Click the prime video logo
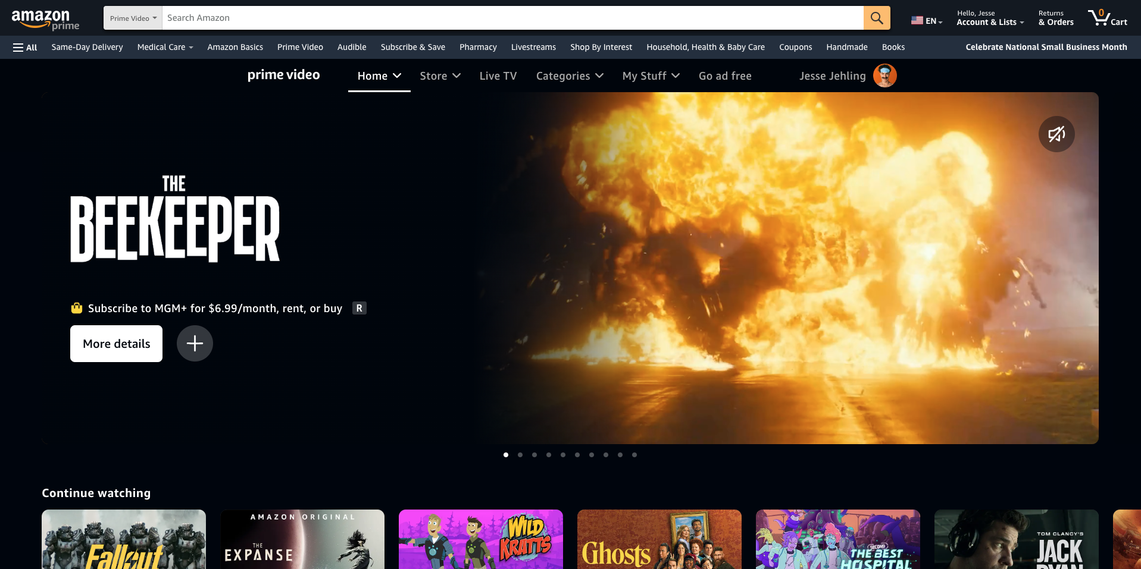 pos(284,75)
